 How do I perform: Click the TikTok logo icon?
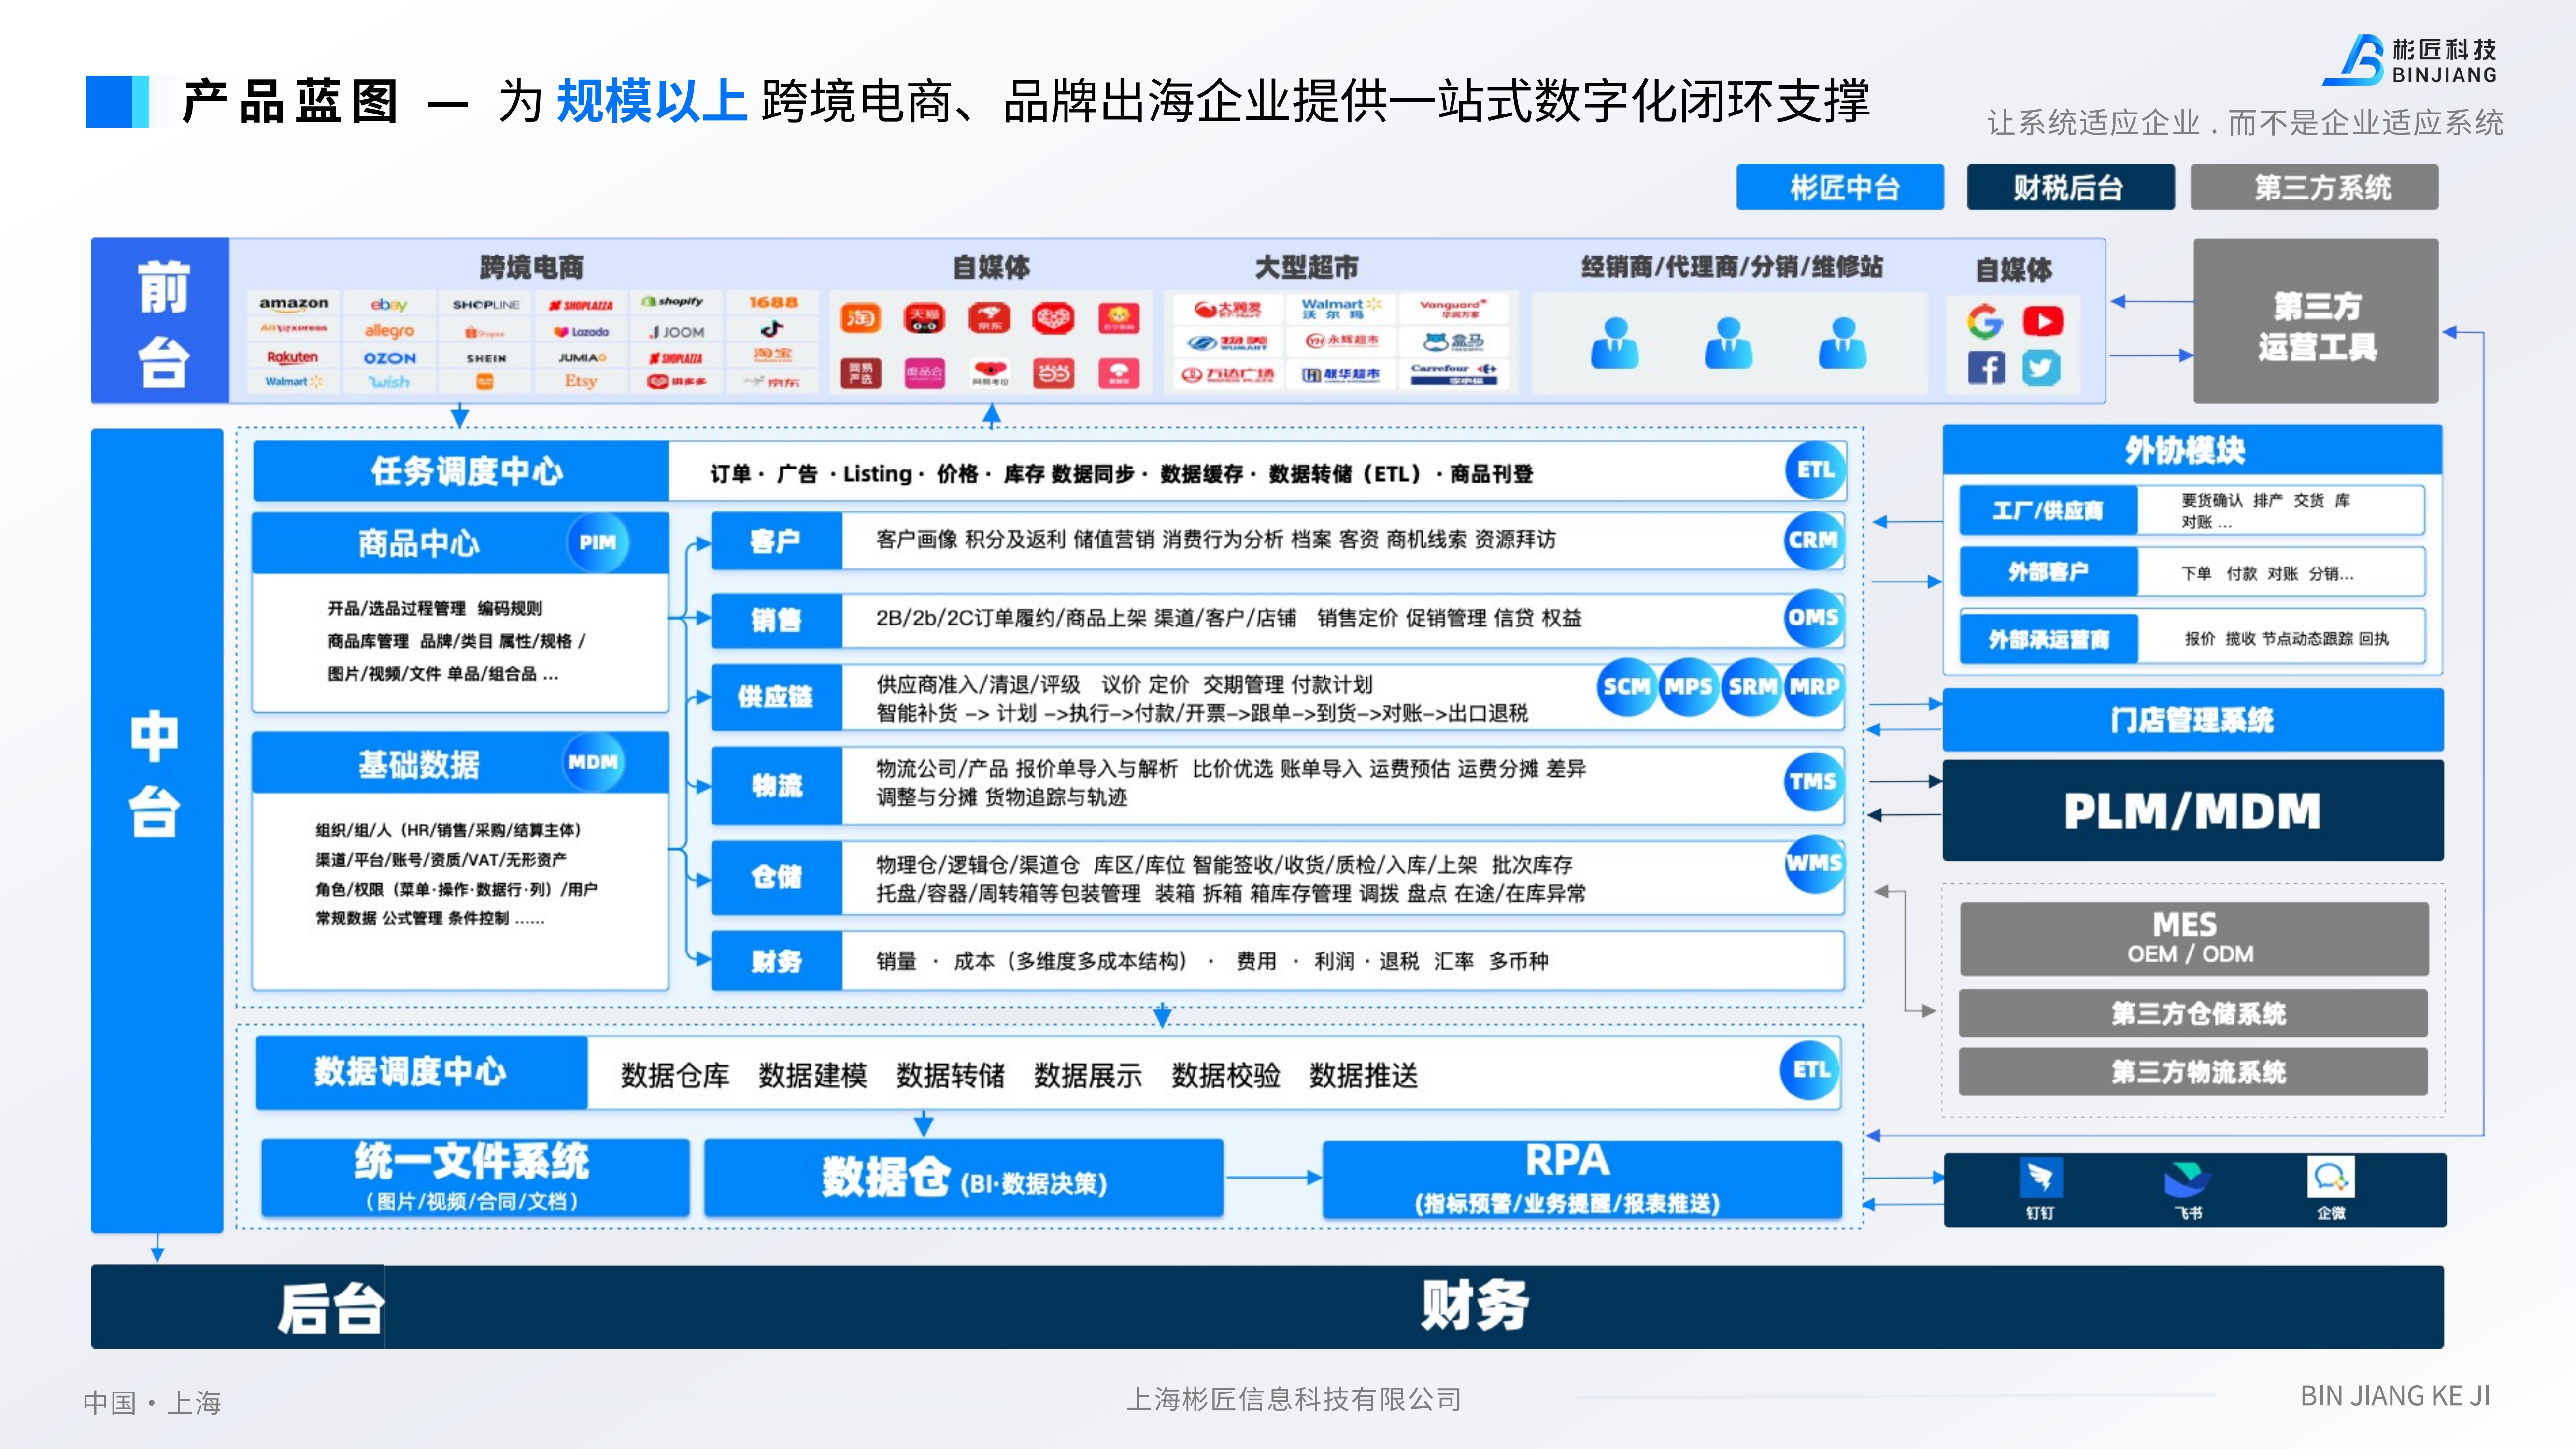point(772,329)
